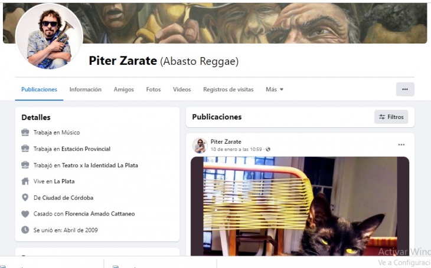Open Florencia Amado Cattaneo profile link

(x=100, y=214)
